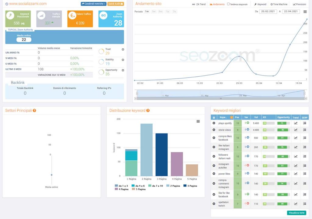Sort table by Vol column
The width and height of the screenshot is (312, 219).
point(256,117)
